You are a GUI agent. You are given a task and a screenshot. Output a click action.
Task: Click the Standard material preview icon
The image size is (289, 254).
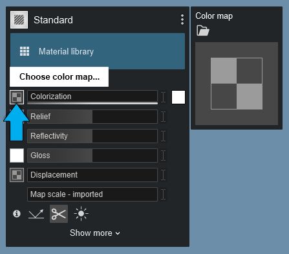click(19, 19)
